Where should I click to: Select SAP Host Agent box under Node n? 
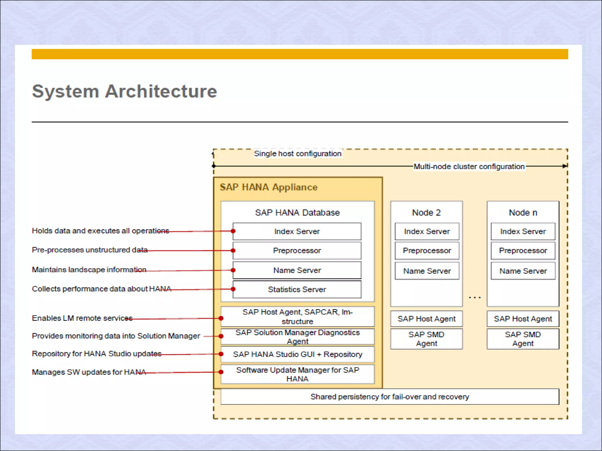(523, 319)
